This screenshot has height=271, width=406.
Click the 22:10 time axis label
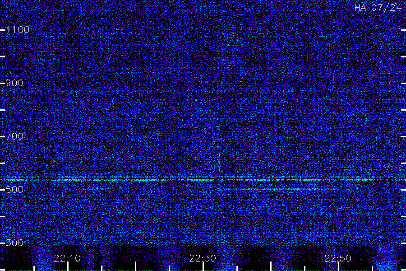tap(67, 258)
